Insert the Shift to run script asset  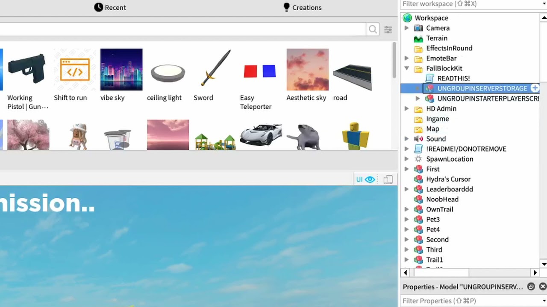(75, 70)
